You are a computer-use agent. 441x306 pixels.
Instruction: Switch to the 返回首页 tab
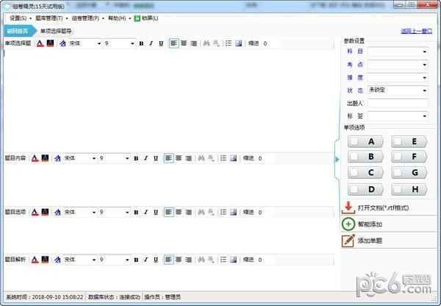point(18,31)
